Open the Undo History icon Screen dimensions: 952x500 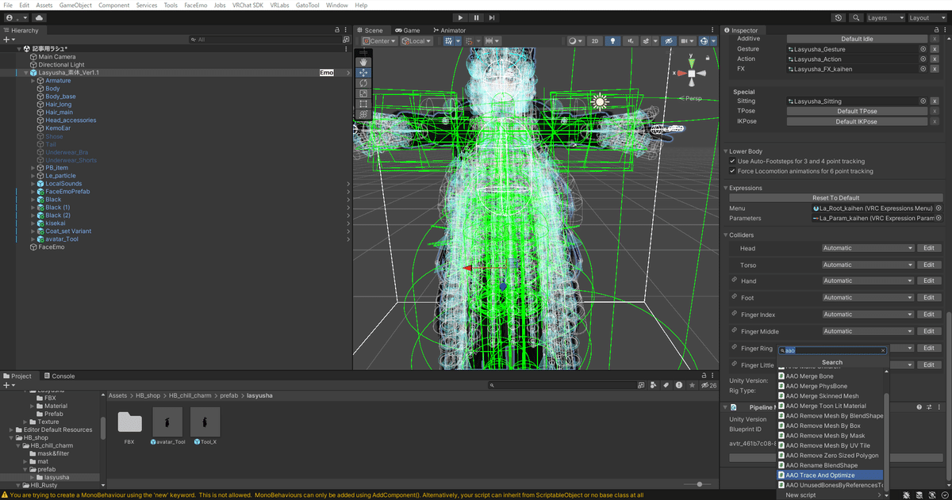coord(839,17)
